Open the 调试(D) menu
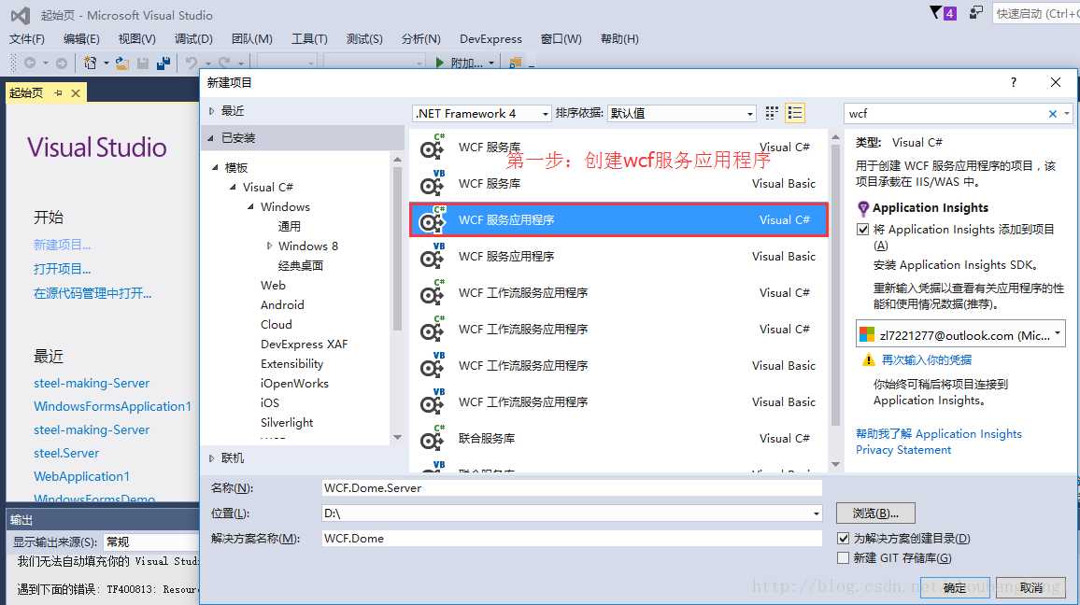This screenshot has width=1080, height=605. pos(193,39)
